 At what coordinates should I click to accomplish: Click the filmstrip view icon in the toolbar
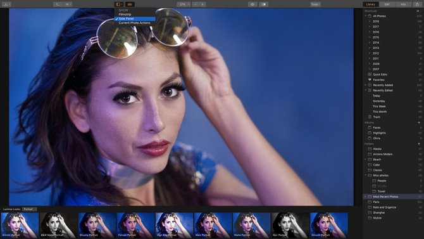click(x=130, y=4)
